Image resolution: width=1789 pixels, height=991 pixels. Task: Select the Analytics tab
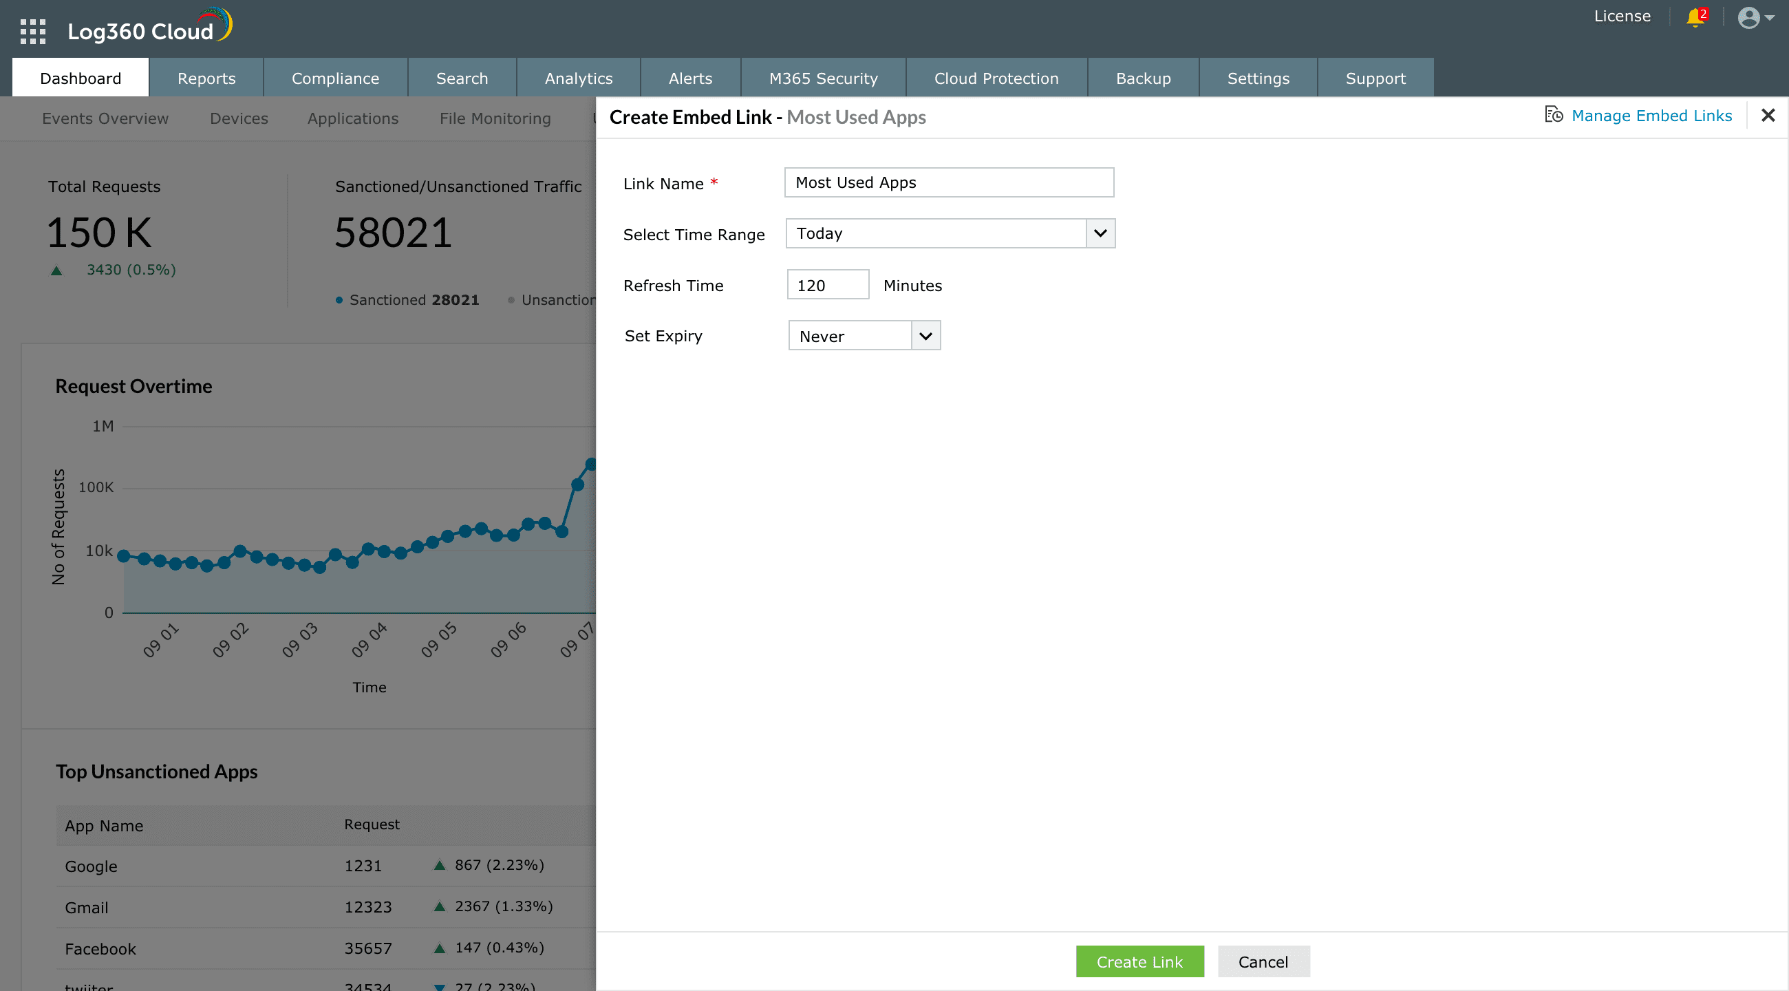tap(579, 78)
